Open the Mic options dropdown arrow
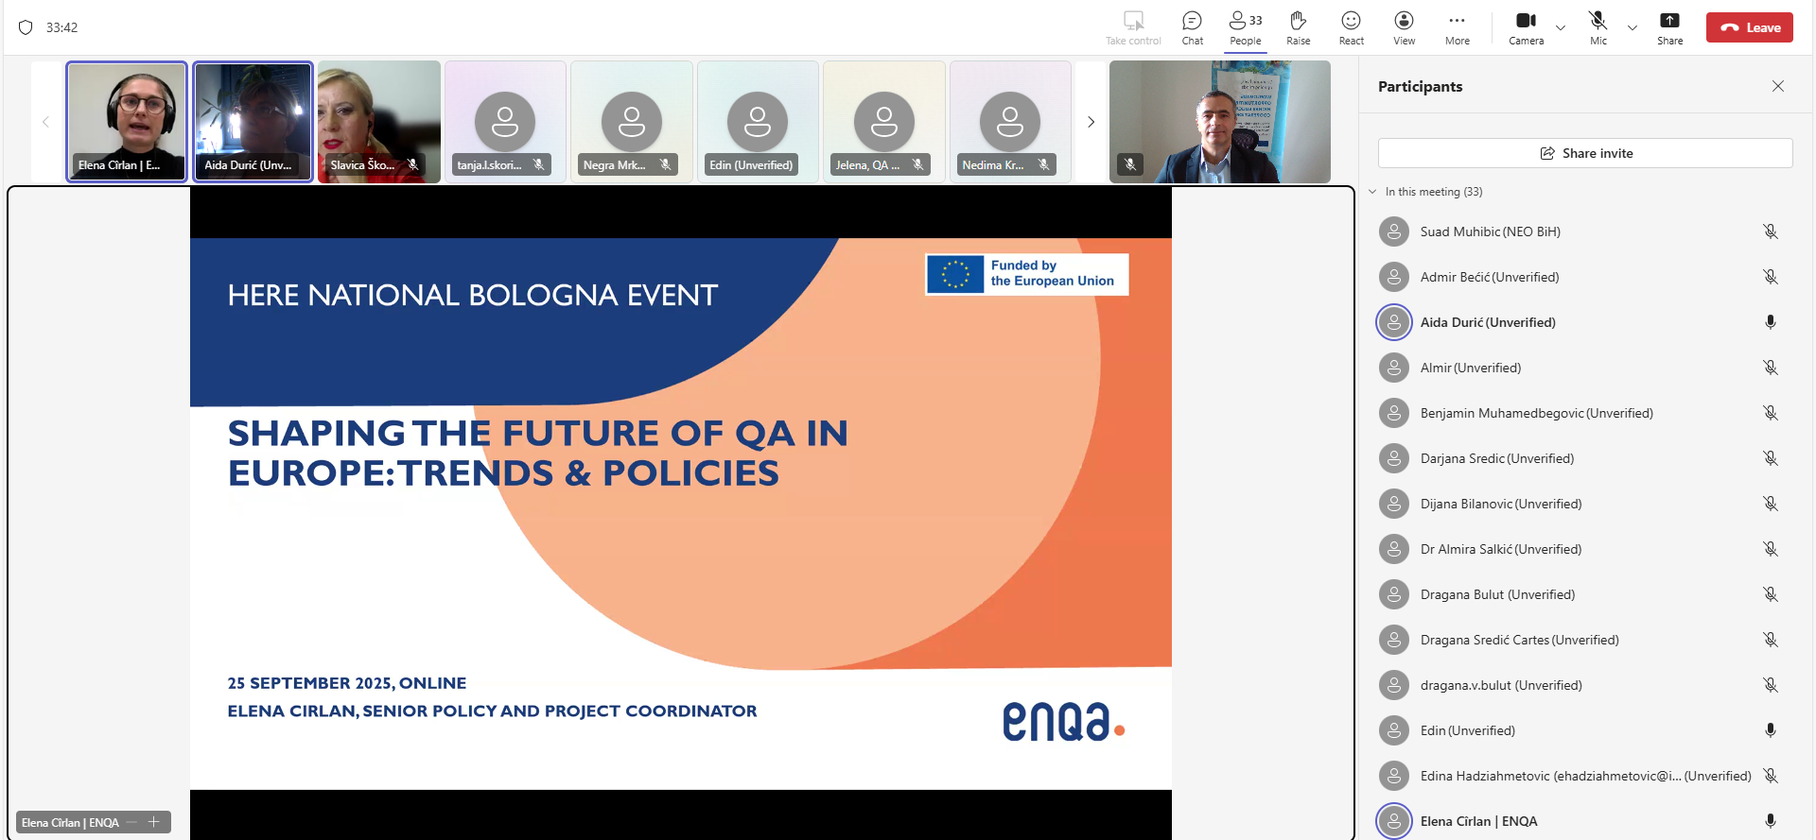Screen dimensions: 1816x840 1633,27
